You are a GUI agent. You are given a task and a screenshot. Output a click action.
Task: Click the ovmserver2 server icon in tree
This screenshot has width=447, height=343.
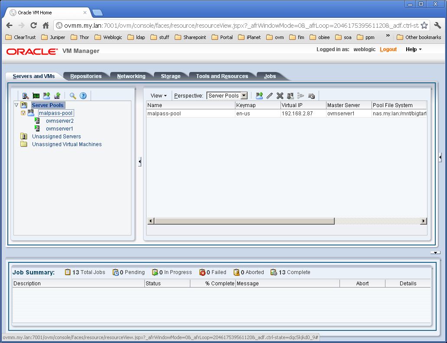[x=37, y=121]
